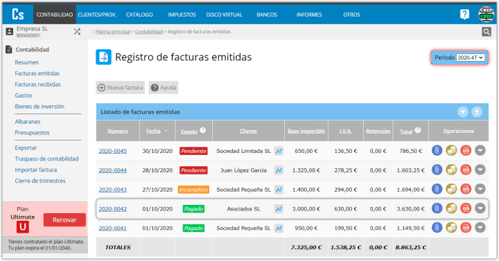
Task: Open invoice link 2020-0043
Action: tap(113, 190)
